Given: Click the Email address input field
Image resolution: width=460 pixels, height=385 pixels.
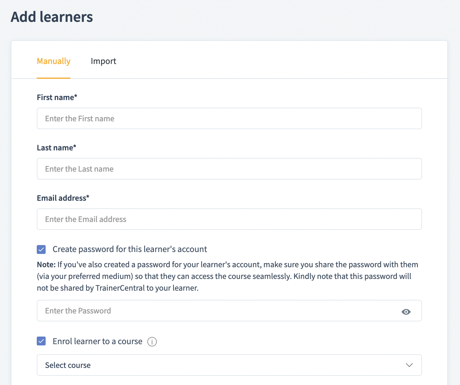Looking at the screenshot, I should click(229, 219).
